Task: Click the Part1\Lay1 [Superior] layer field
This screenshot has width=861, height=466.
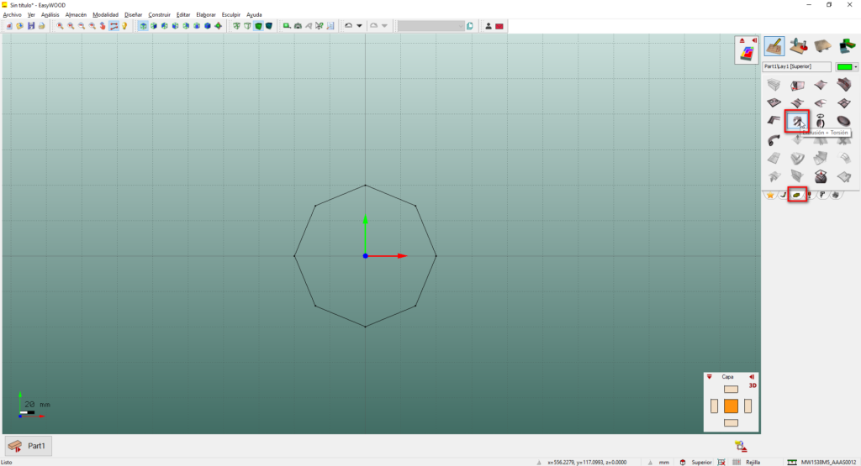Action: (x=796, y=66)
